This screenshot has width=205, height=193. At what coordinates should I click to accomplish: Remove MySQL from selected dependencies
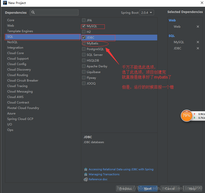[x=198, y=42]
